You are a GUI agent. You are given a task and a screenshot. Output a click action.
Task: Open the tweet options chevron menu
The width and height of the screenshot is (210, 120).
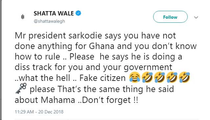click(196, 17)
